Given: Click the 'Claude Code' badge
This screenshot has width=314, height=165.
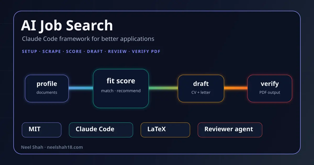Looking at the screenshot, I should coord(101,130).
